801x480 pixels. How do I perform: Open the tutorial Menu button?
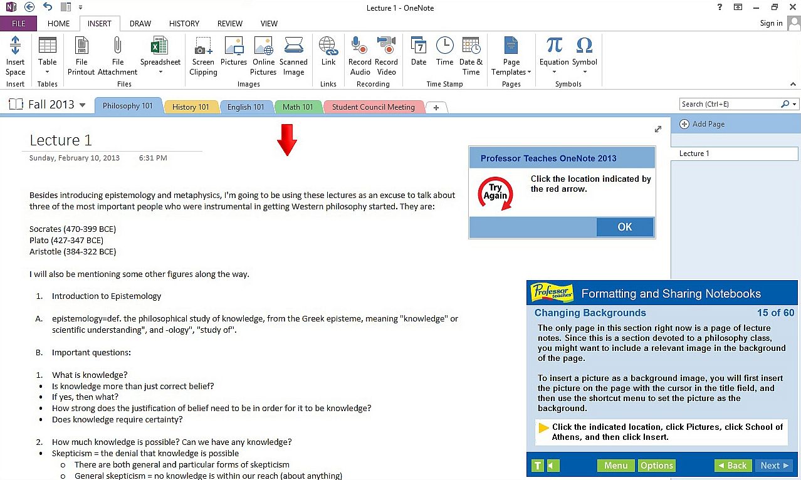[x=615, y=466]
